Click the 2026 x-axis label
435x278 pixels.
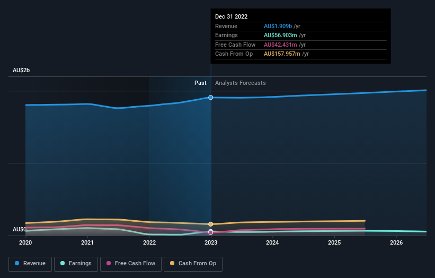[396, 242]
